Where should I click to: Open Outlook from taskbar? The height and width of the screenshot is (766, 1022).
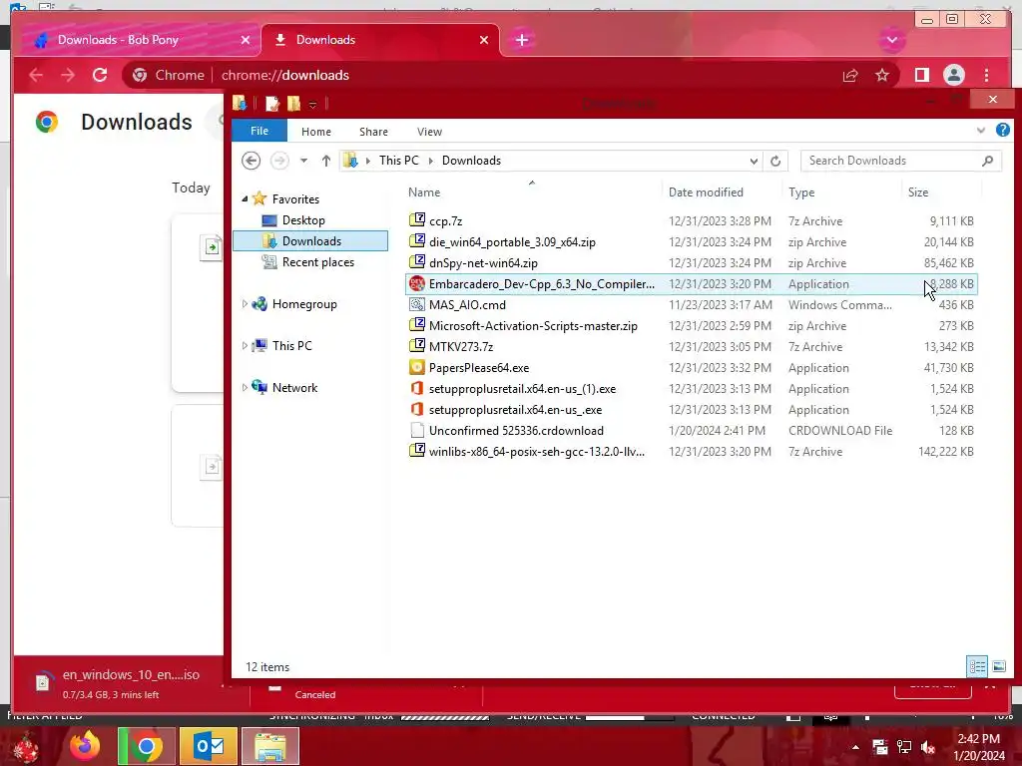(209, 746)
